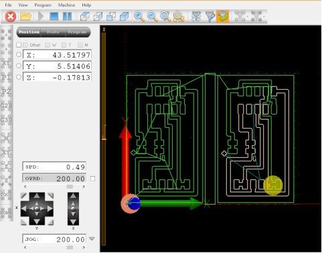The height and width of the screenshot is (253, 322).
Task: Jog X positive with large right arrow
Action: pos(50,209)
